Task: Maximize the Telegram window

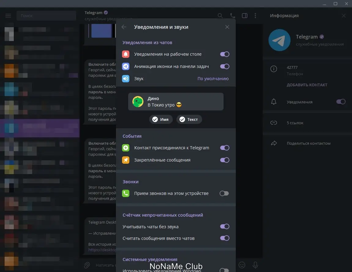Action: (x=335, y=4)
